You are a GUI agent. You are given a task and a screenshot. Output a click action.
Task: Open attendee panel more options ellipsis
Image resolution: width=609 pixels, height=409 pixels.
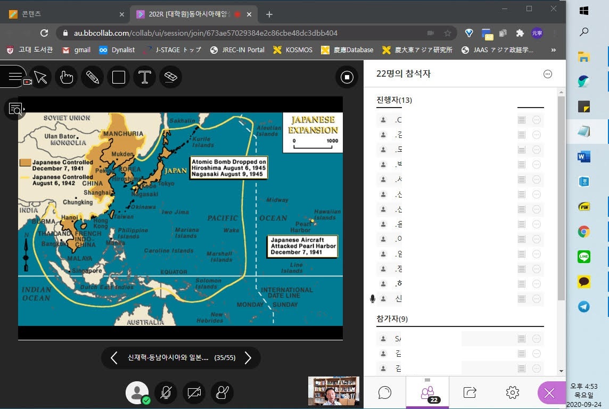point(547,74)
